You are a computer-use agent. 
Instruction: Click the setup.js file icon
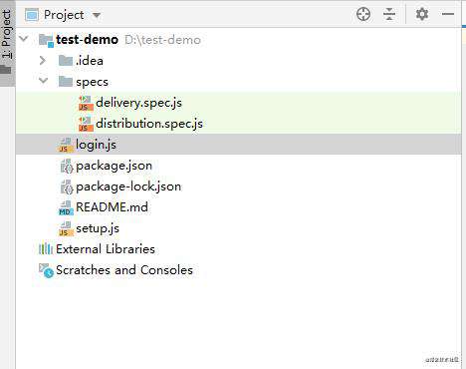[x=66, y=228]
